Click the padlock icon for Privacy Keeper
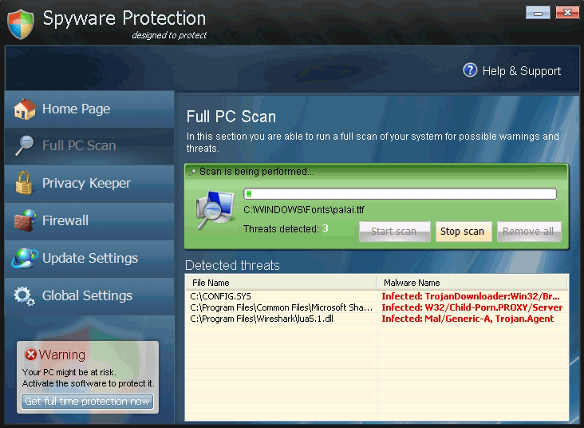Viewport: 584px width, 428px height. pos(25,183)
